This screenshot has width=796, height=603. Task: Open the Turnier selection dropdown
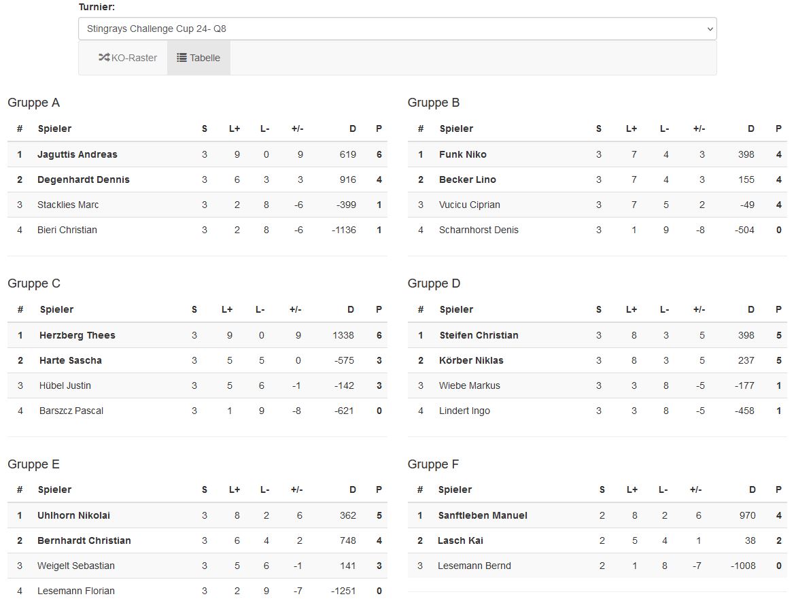click(397, 29)
